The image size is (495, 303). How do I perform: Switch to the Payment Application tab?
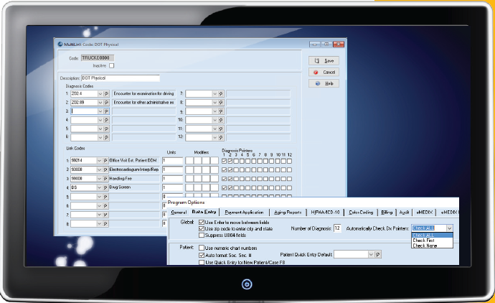click(x=243, y=213)
